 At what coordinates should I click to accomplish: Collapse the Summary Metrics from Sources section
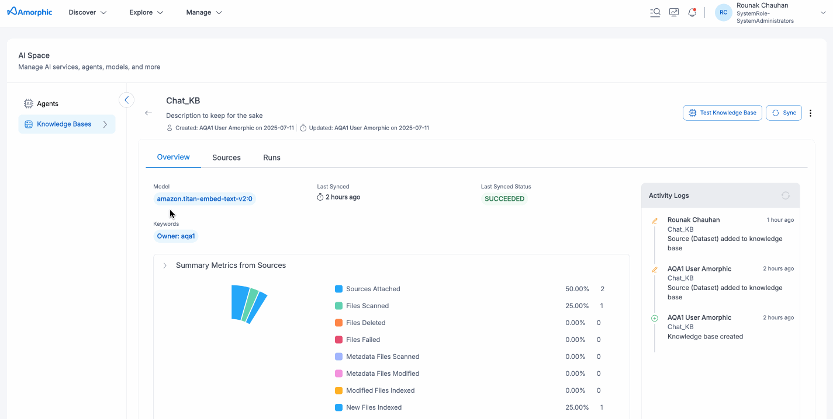pos(165,266)
